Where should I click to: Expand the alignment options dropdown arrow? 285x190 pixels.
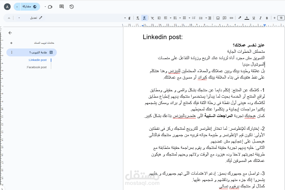206,18
